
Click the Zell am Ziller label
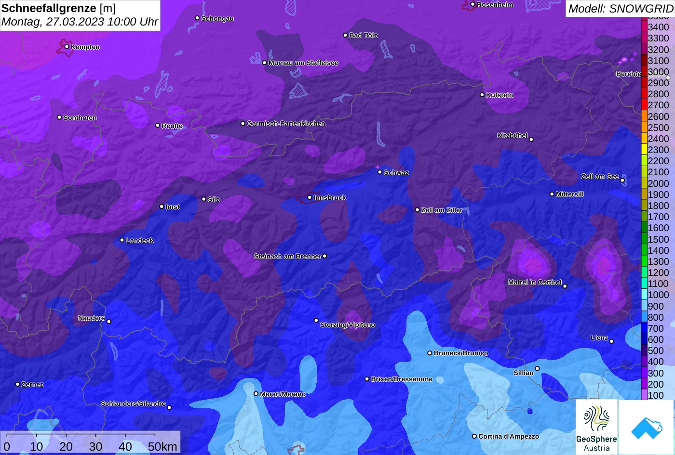[x=442, y=210]
